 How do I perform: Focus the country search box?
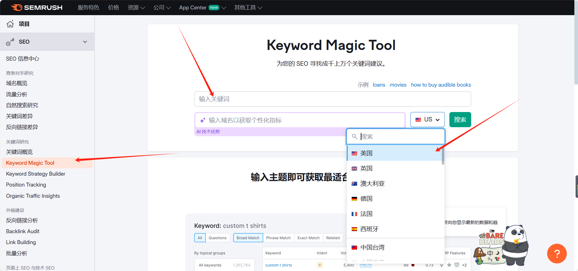(396, 137)
